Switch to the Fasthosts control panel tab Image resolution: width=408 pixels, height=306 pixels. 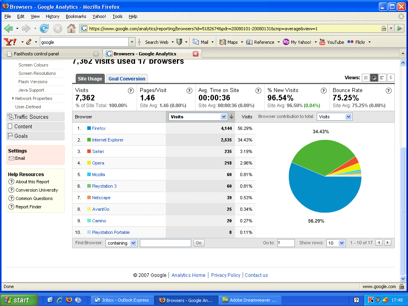point(53,54)
